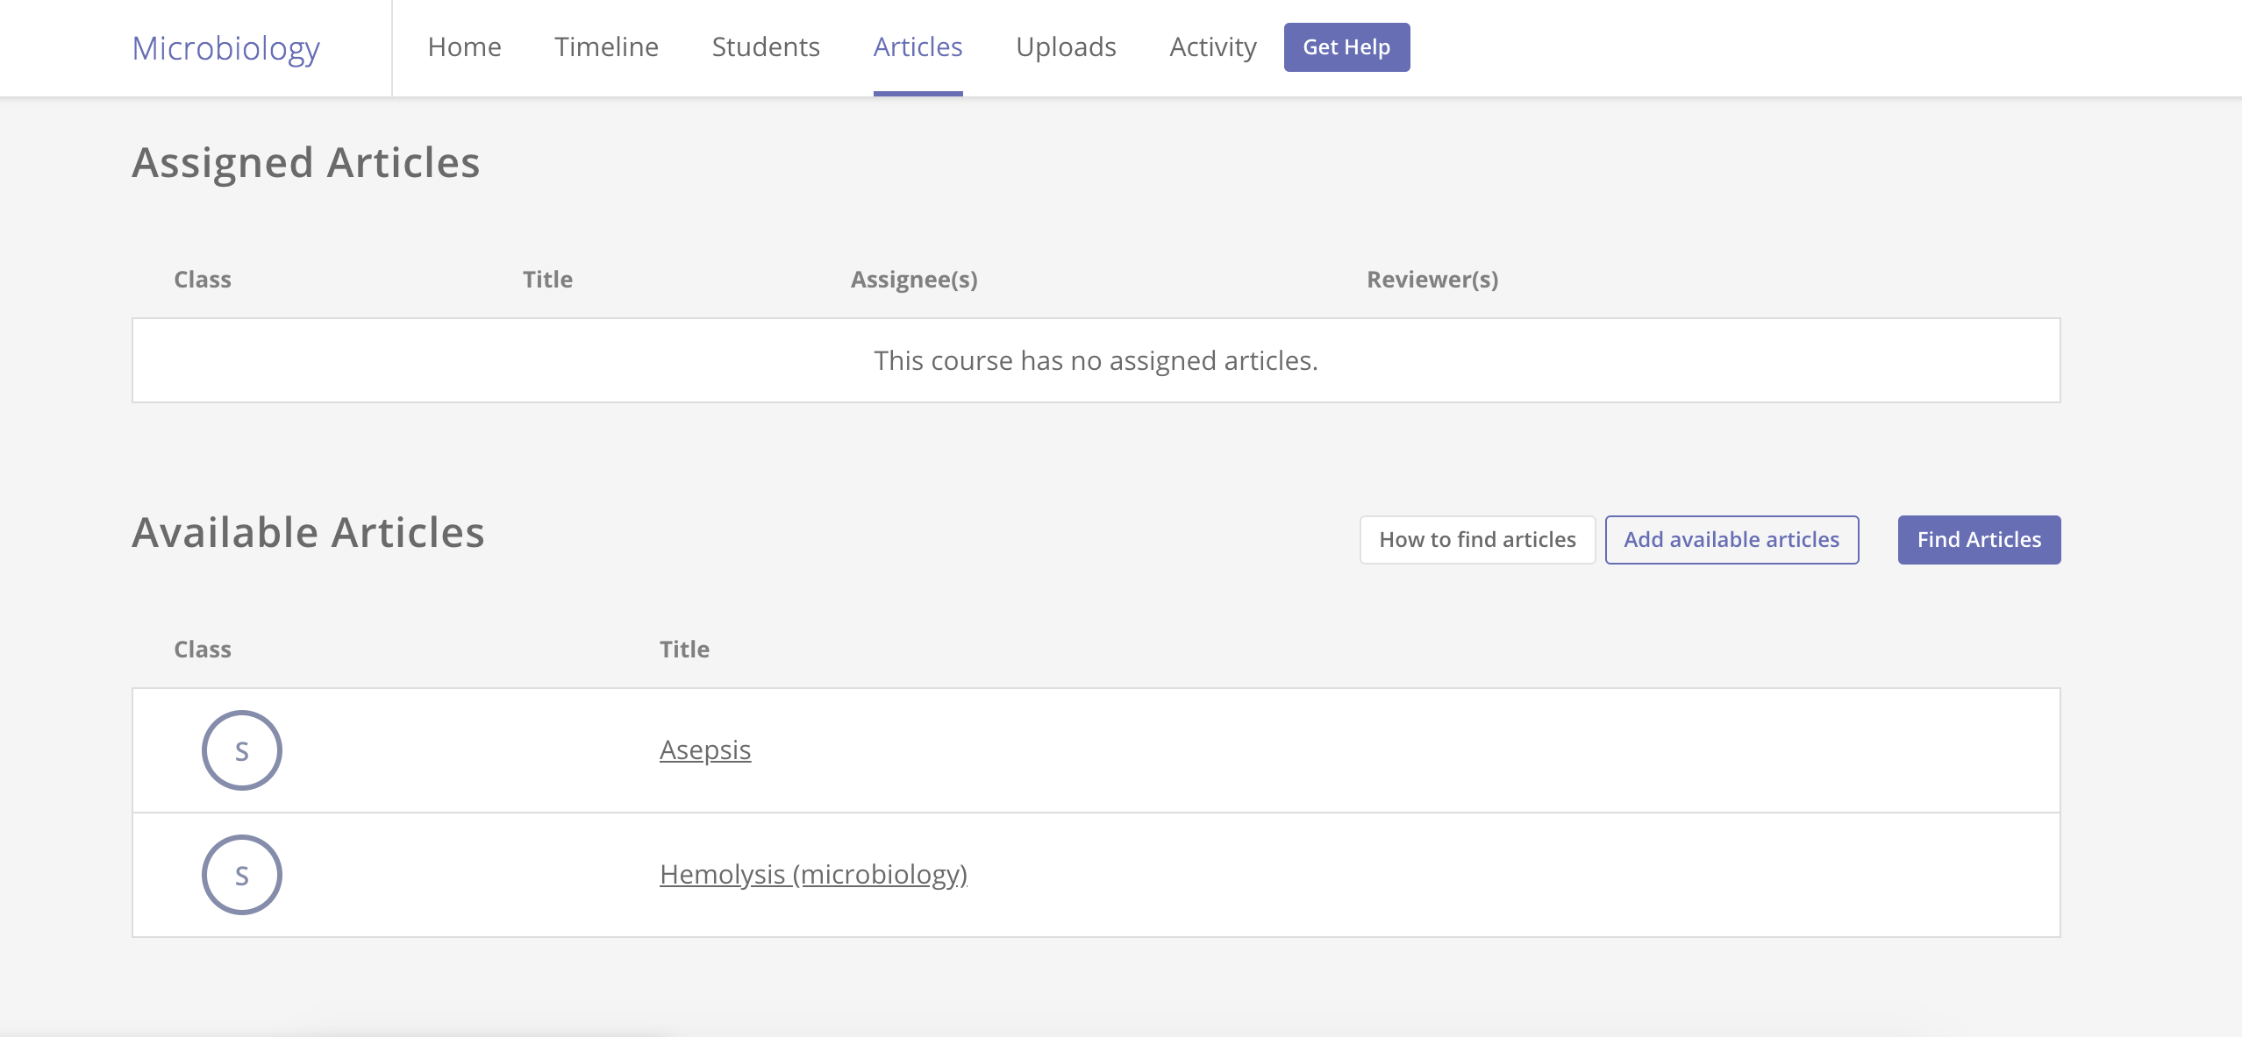2242x1037 pixels.
Task: Click the Get Help button
Action: coord(1346,47)
